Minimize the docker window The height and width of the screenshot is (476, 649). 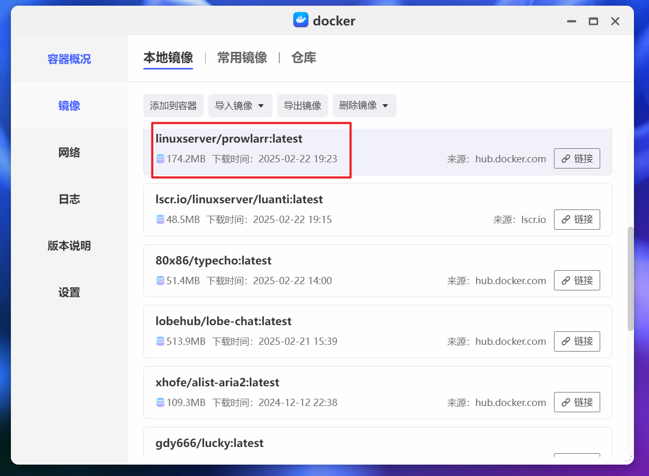point(572,21)
